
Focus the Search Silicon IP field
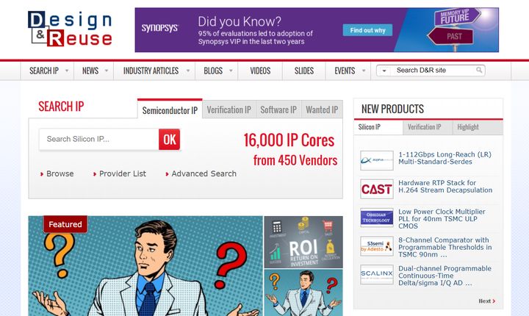tap(99, 139)
